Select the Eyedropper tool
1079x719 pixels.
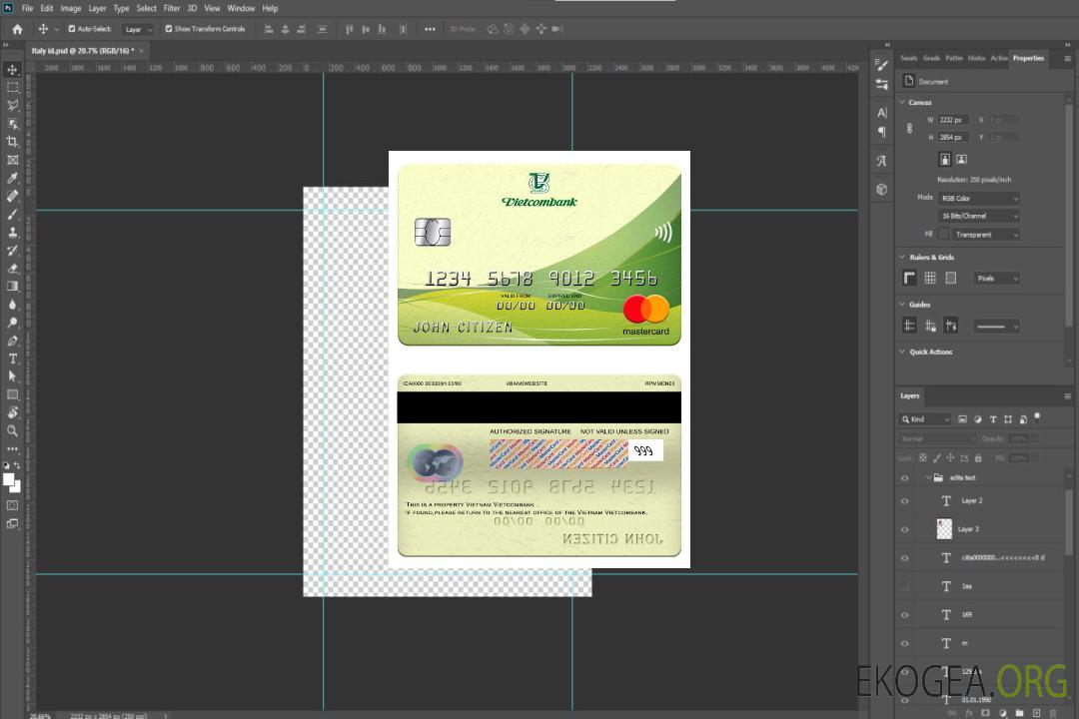12,178
